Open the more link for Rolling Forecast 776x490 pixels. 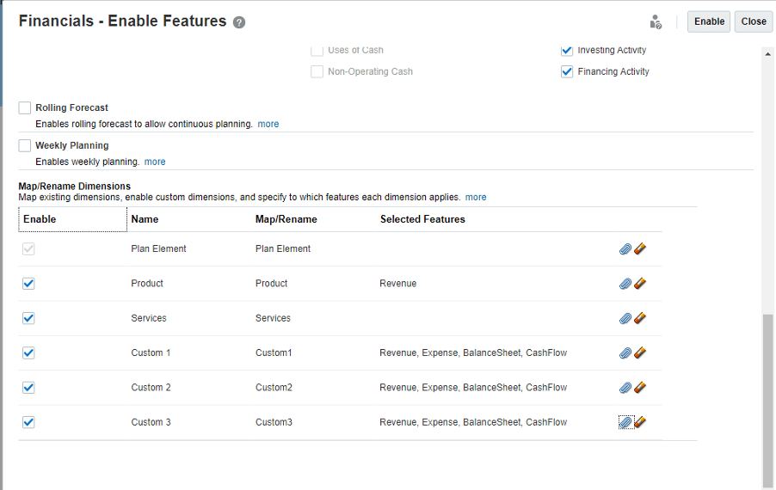tap(268, 124)
